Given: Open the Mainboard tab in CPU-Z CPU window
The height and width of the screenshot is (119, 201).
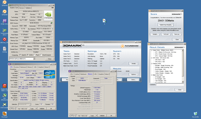Looking at the screenshot, I should pos(23,67).
